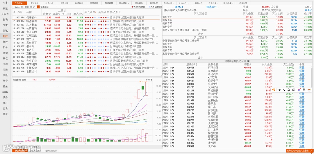The height and width of the screenshot is (154, 314).
Task: Select REITs in left sidebar
Action: point(5,92)
